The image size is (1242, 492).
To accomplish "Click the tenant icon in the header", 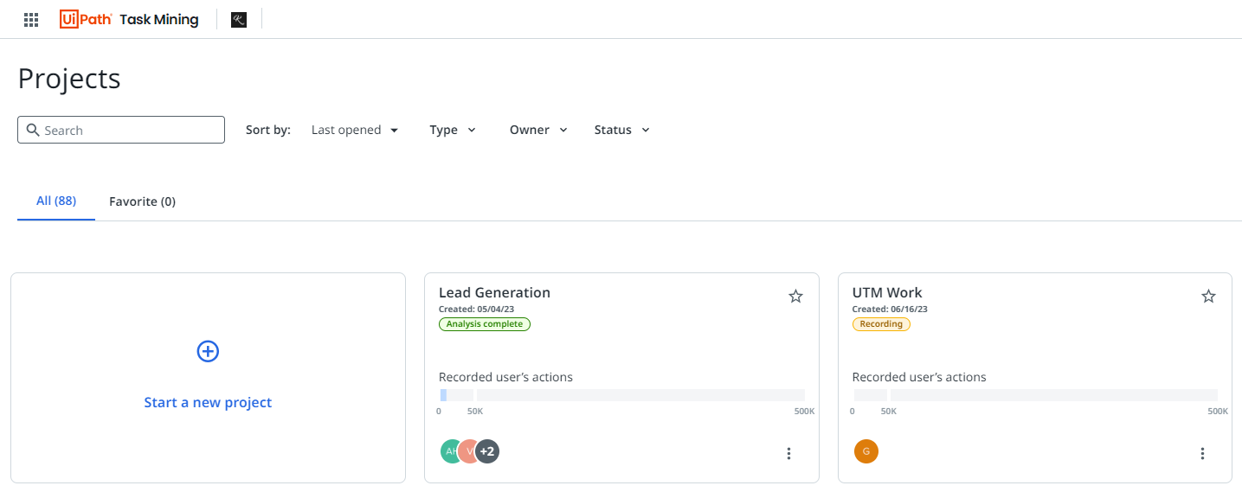I will pyautogui.click(x=239, y=19).
